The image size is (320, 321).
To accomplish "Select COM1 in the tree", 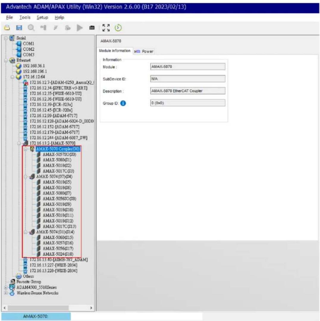I will 29,44.
